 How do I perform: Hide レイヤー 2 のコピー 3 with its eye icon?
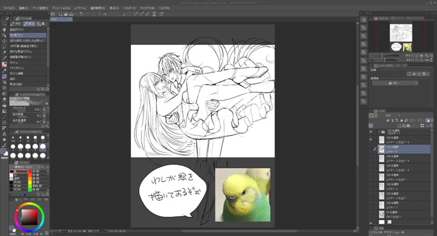pyautogui.click(x=371, y=140)
